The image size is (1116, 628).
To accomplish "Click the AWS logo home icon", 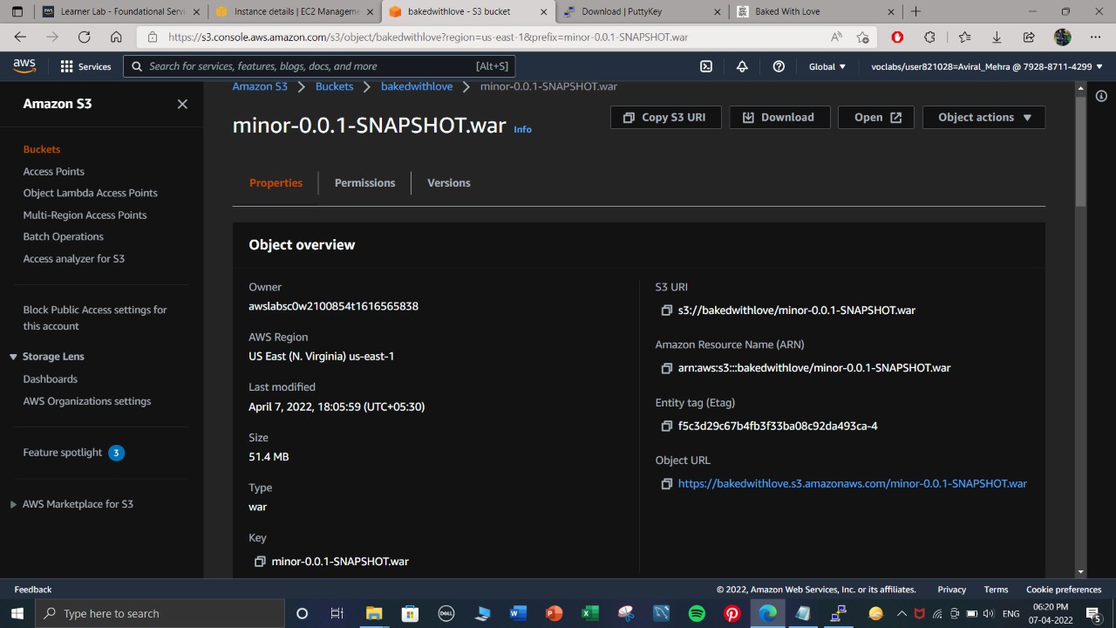I will coord(24,66).
